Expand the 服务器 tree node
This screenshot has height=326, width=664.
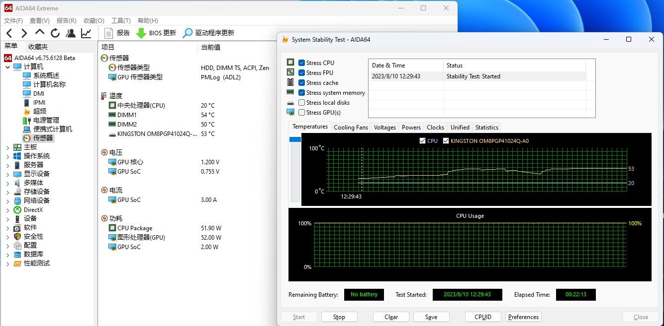[7, 165]
